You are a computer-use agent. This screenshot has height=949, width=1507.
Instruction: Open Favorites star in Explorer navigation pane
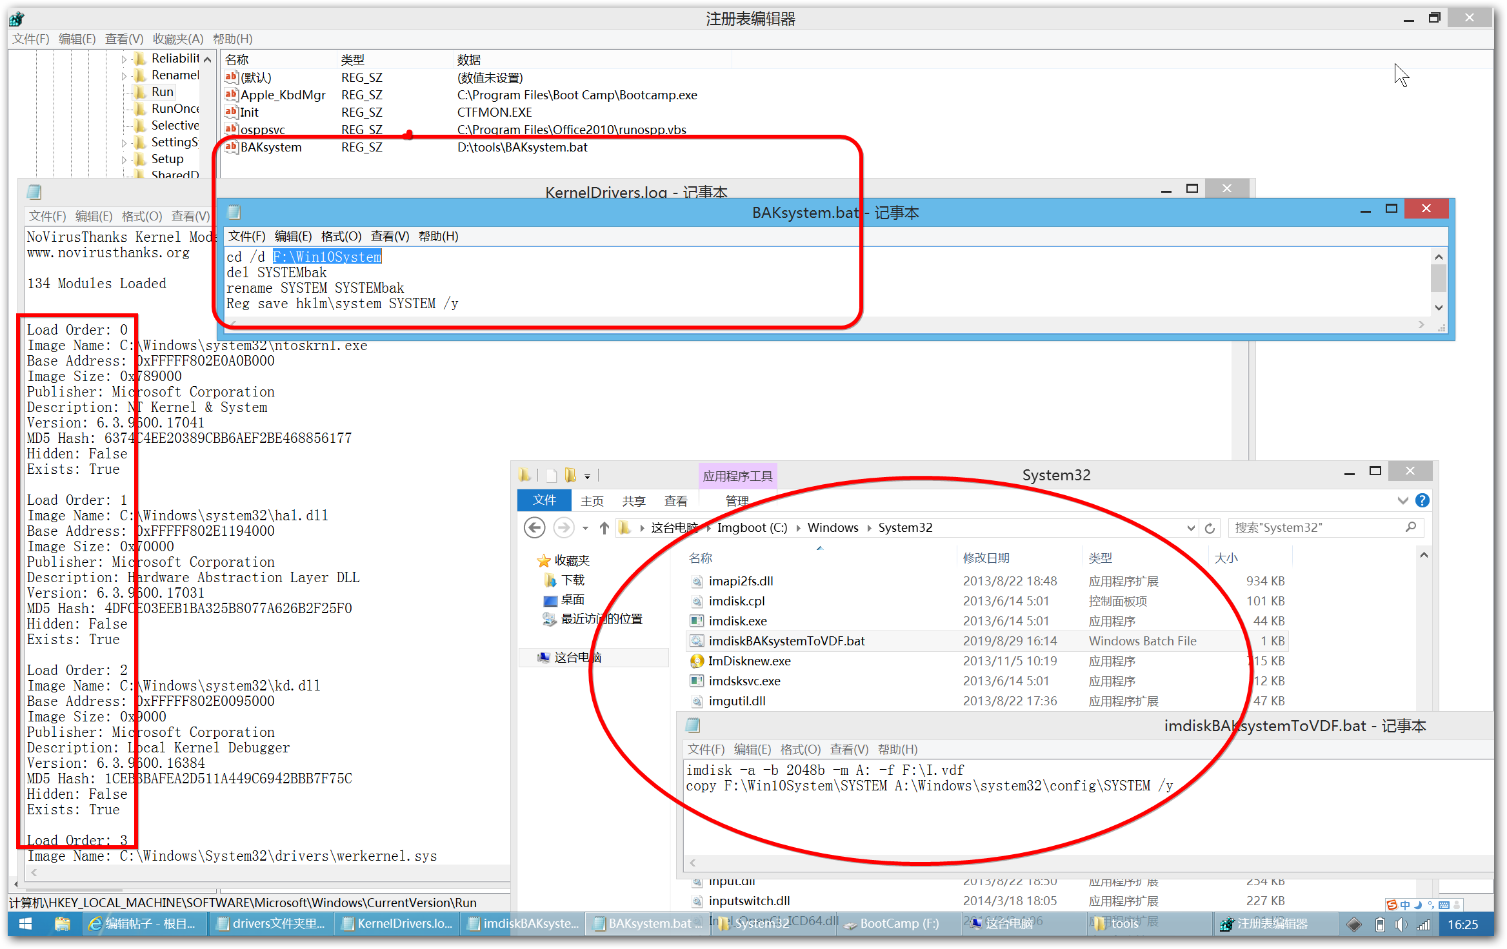point(544,561)
